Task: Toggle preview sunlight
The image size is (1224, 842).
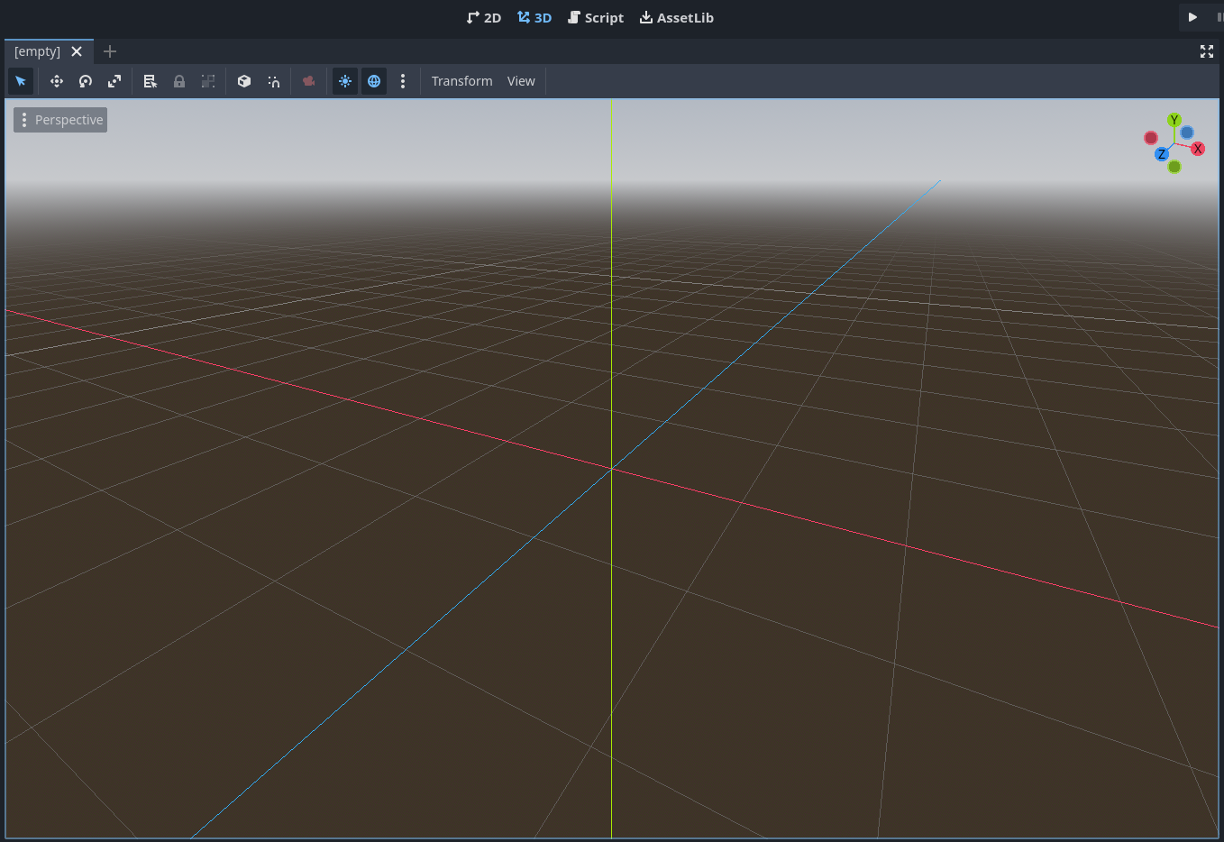Action: (x=345, y=81)
